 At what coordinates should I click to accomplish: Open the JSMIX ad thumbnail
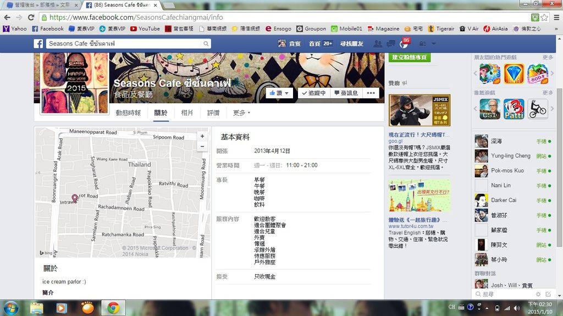pos(420,110)
